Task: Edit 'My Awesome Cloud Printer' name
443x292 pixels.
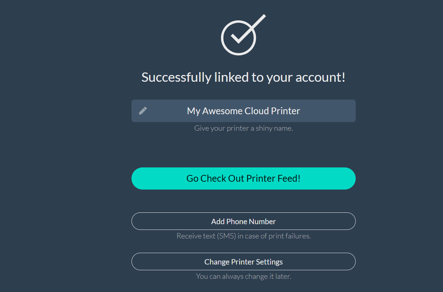Action: [244, 111]
